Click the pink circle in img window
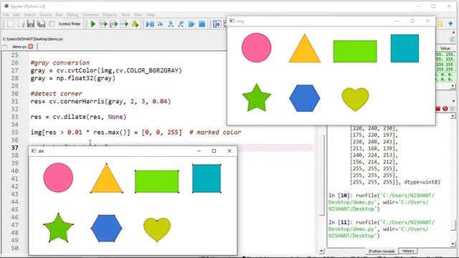Viewport: 459px width, 258px height. 257,48
